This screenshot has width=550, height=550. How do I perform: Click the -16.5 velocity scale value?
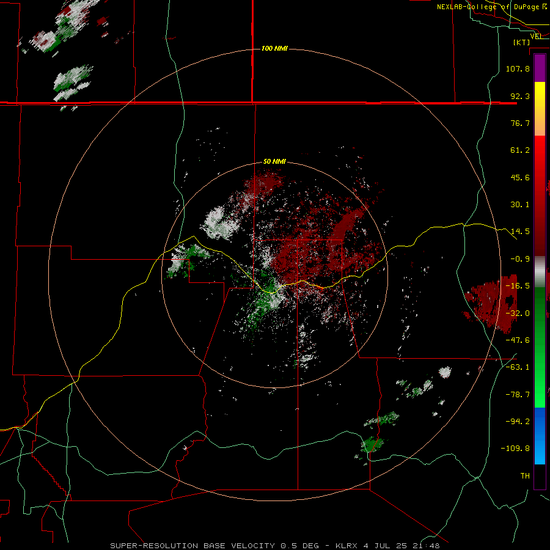click(518, 286)
